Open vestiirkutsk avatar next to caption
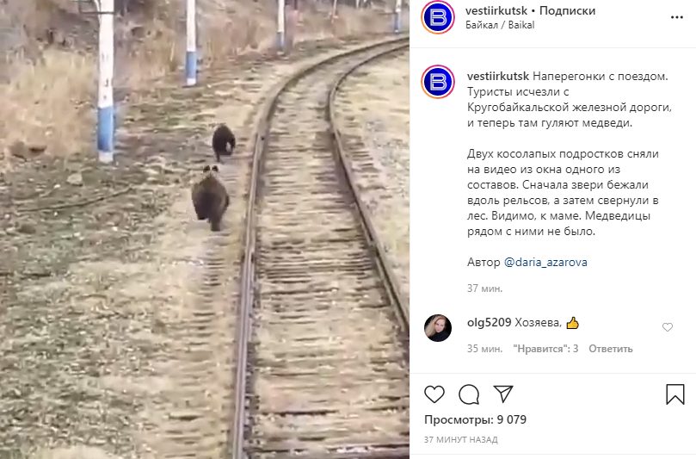 (x=438, y=82)
